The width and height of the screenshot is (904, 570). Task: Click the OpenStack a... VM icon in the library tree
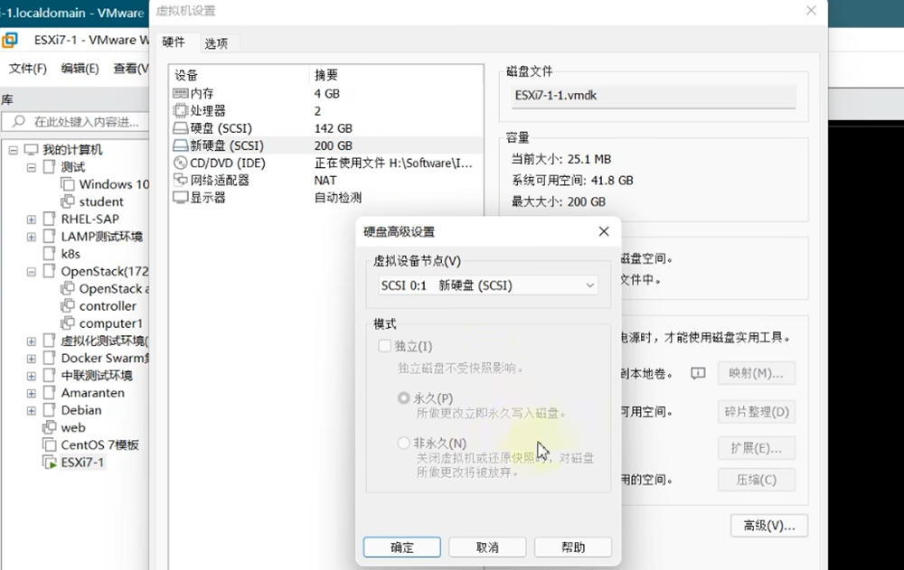click(x=68, y=288)
